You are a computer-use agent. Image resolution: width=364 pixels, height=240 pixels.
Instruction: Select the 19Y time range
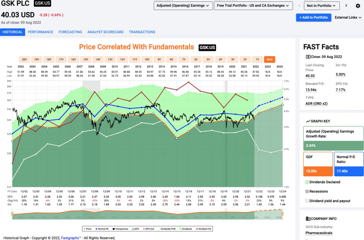tap(37, 59)
